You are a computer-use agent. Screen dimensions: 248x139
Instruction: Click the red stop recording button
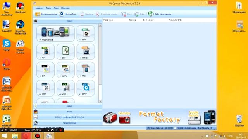60,131
